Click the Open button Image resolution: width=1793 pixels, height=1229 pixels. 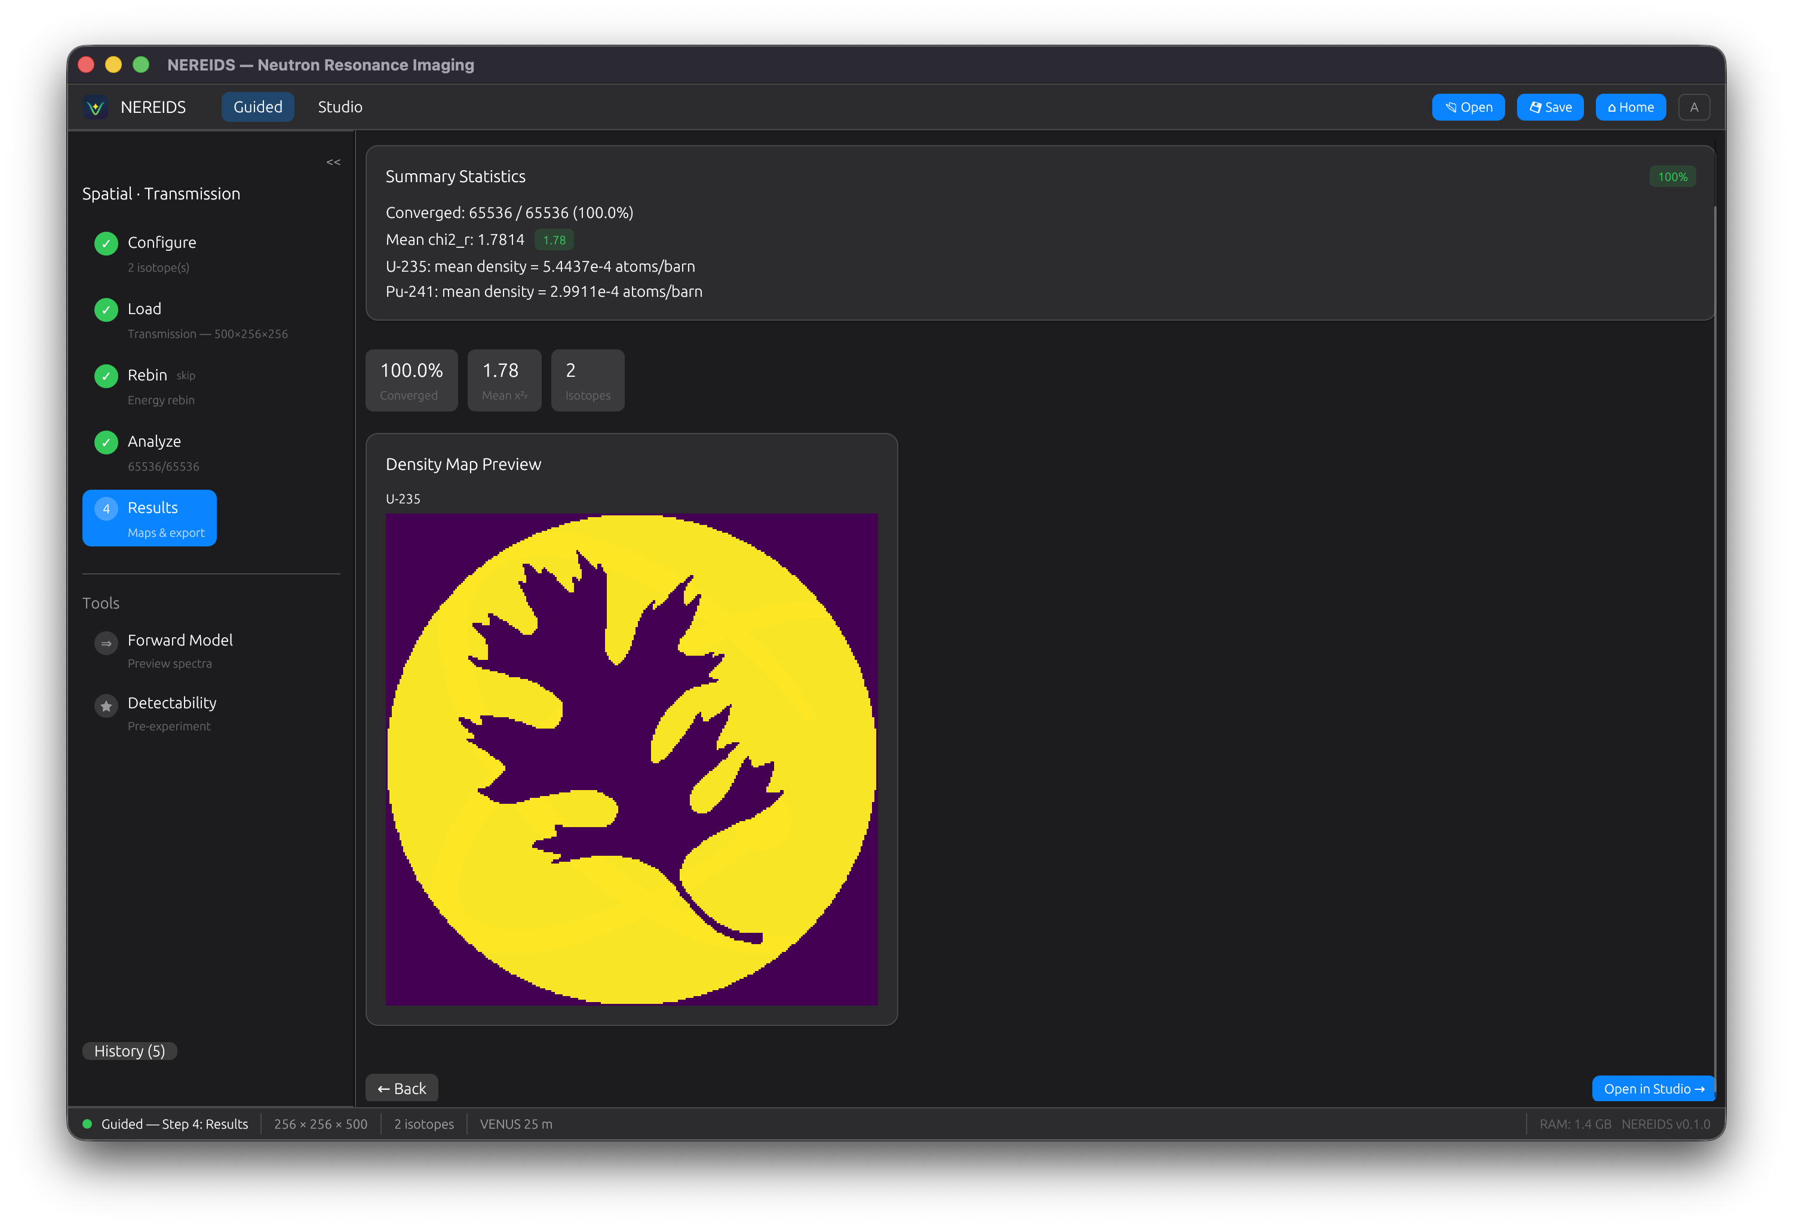[1467, 107]
